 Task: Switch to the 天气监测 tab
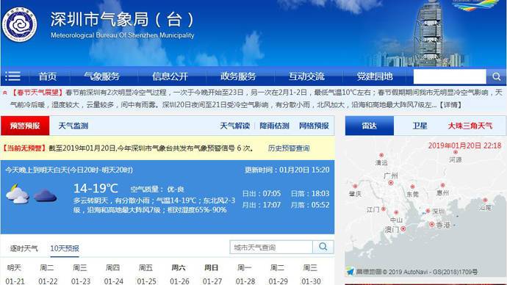(x=73, y=126)
